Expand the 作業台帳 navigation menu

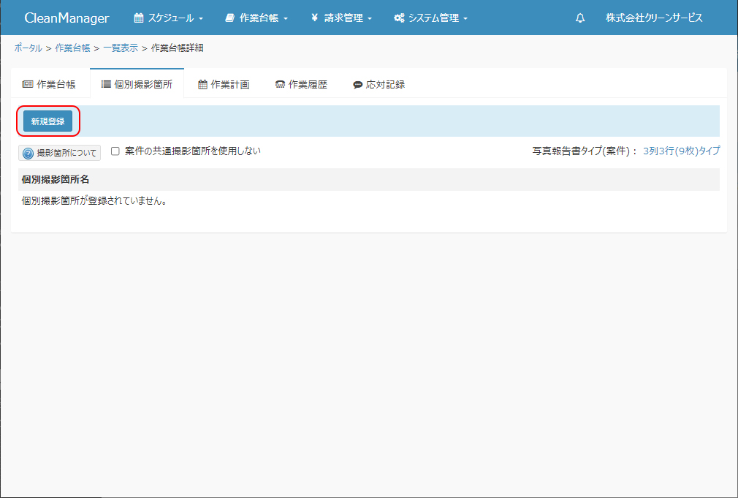point(256,18)
